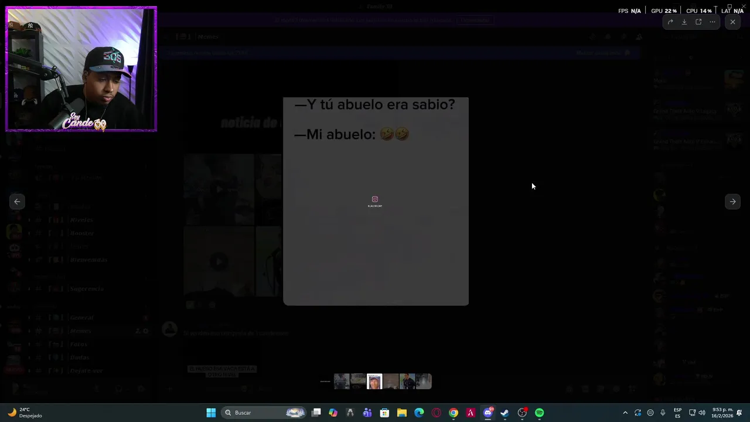Image resolution: width=750 pixels, height=422 pixels.
Task: Open OBS Studio from the taskbar
Action: click(x=522, y=413)
